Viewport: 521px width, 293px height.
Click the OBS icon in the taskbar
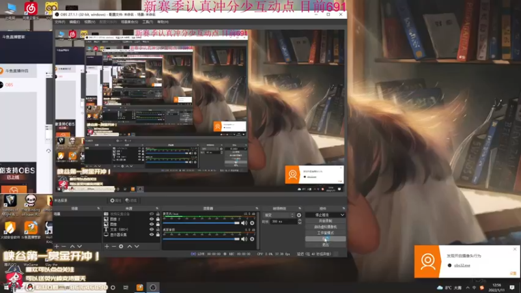click(x=153, y=287)
